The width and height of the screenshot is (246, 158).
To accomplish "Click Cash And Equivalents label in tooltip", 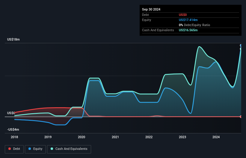I will pos(158,30).
